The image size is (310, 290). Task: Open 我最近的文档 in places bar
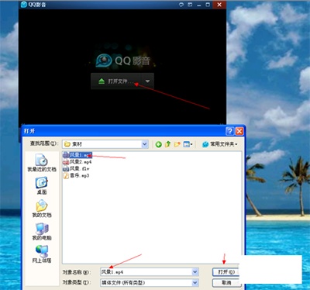tap(42, 163)
